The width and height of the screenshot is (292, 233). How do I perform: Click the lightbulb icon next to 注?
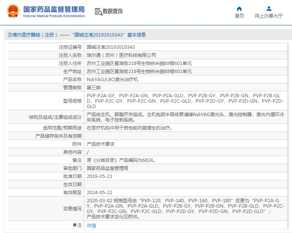click(75, 225)
